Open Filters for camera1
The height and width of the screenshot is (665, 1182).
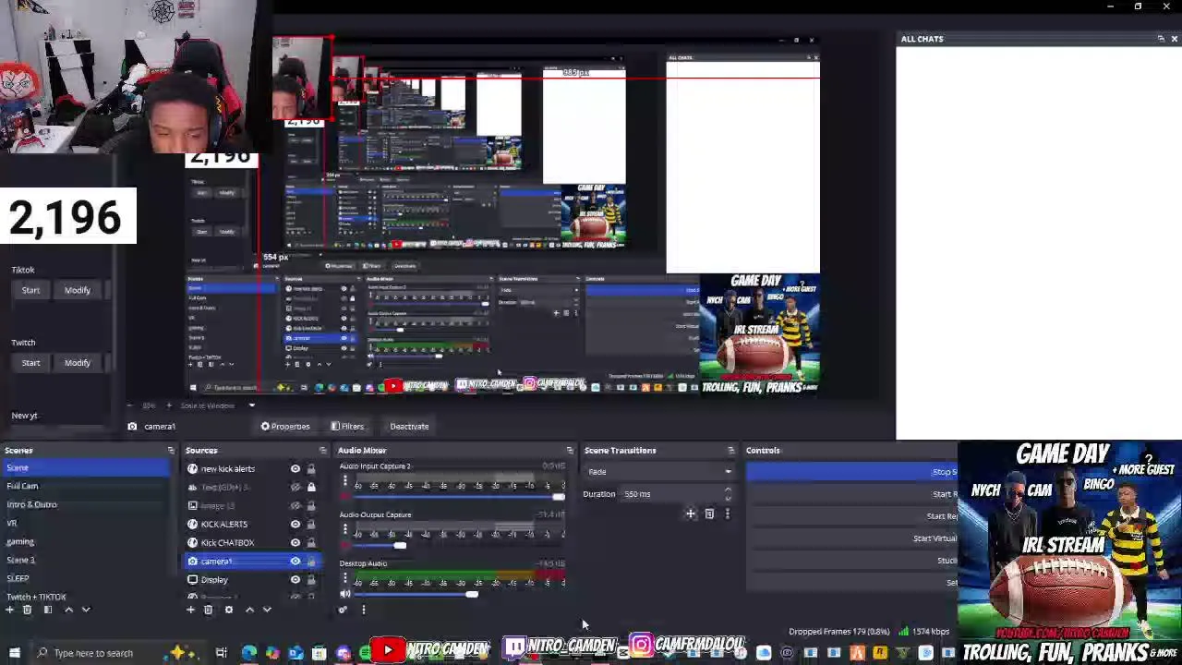click(x=347, y=427)
